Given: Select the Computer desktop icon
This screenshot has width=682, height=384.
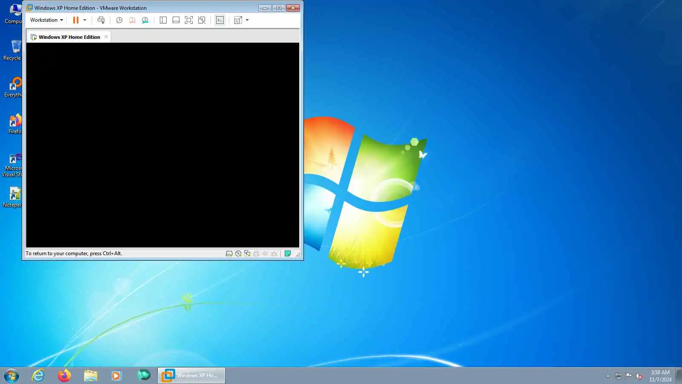Looking at the screenshot, I should [x=12, y=14].
